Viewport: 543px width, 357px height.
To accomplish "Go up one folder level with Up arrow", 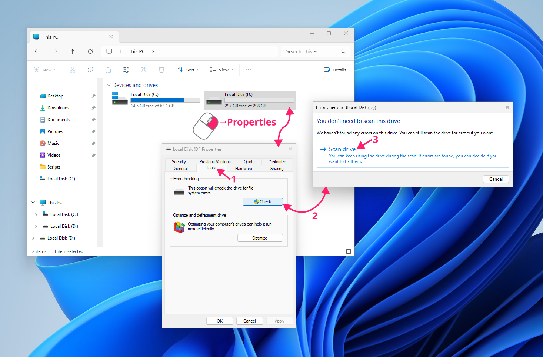I will (x=72, y=51).
